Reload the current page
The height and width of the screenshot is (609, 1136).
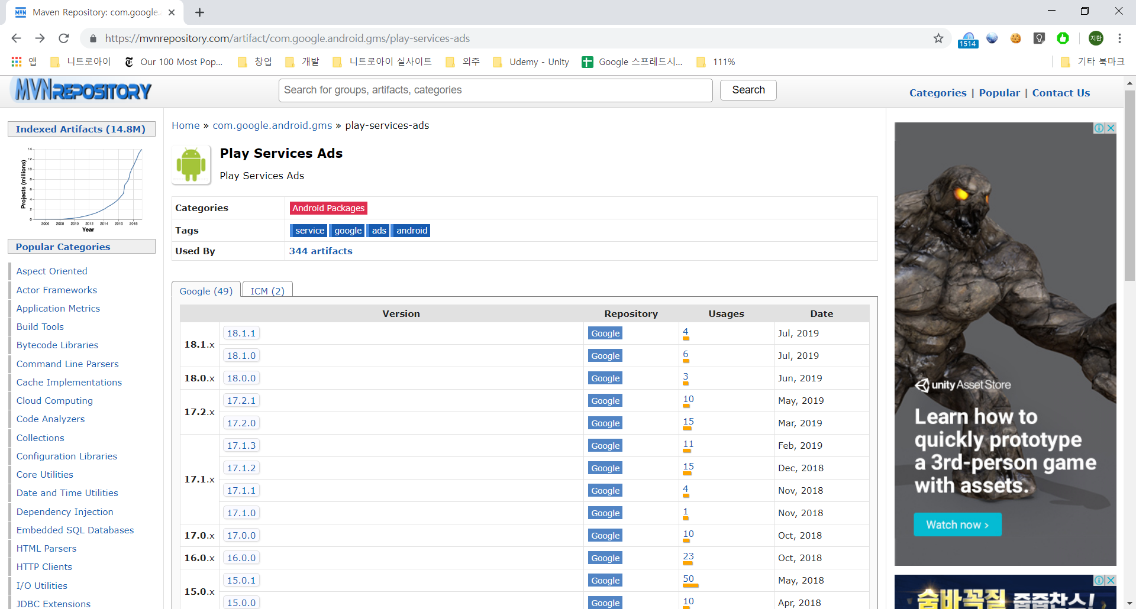click(64, 38)
